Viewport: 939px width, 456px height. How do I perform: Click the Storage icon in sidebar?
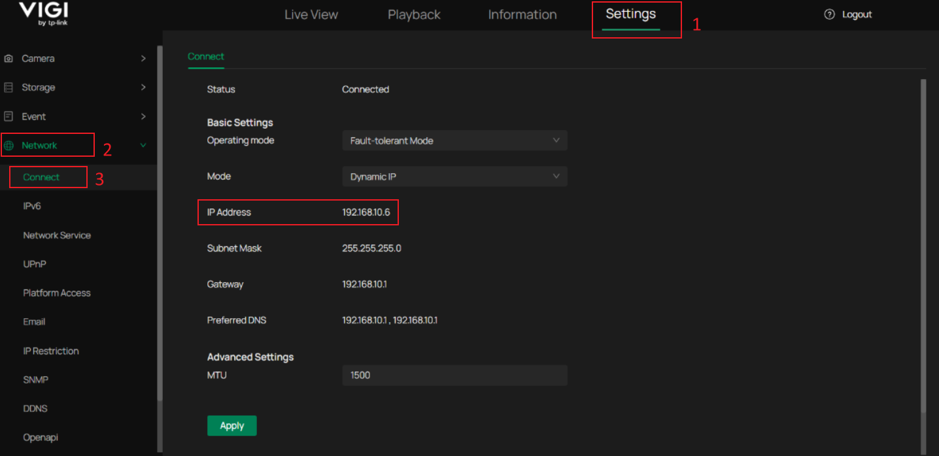pyautogui.click(x=9, y=88)
